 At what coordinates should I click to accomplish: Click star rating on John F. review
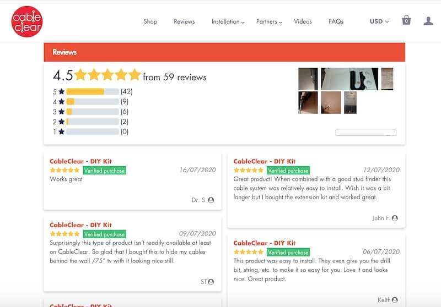coord(249,170)
